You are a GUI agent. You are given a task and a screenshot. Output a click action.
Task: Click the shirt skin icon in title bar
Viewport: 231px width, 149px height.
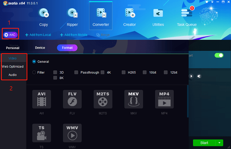click(x=207, y=2)
